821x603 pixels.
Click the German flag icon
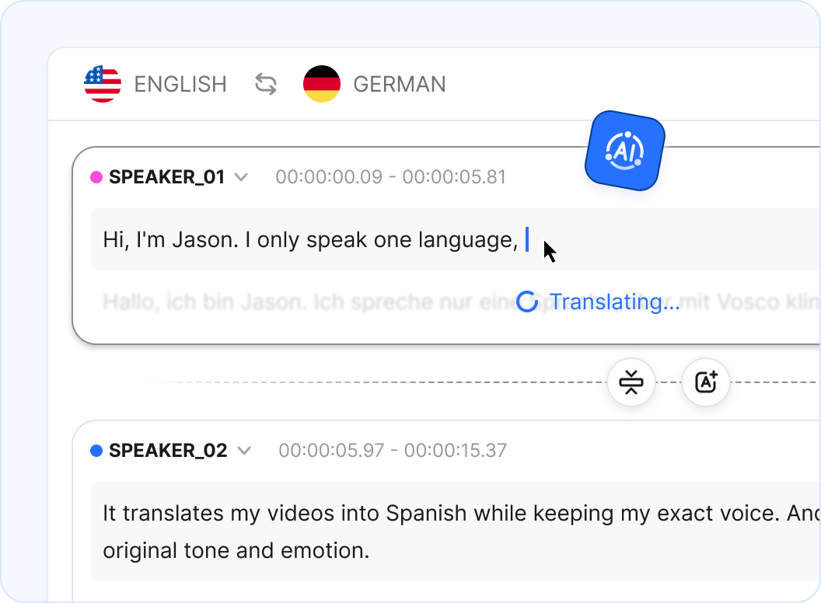coord(322,84)
